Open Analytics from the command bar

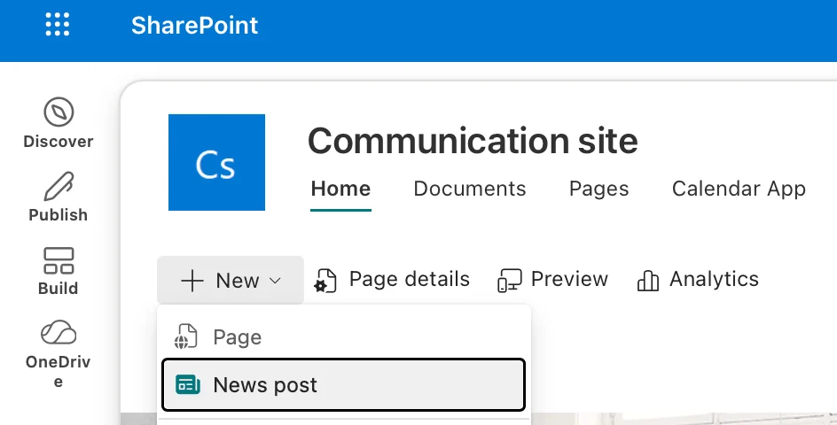(698, 280)
